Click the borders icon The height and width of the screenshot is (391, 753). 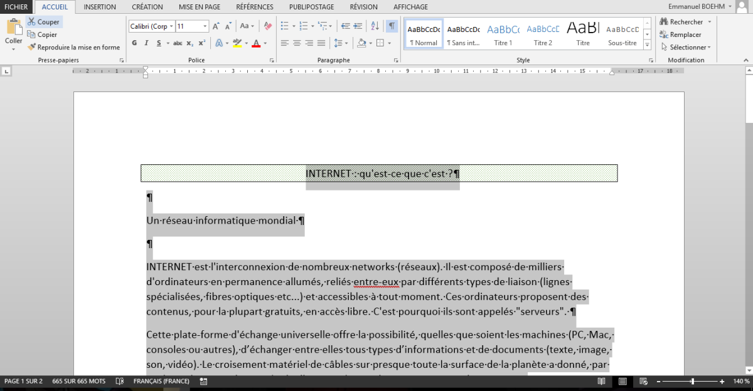[x=380, y=43]
